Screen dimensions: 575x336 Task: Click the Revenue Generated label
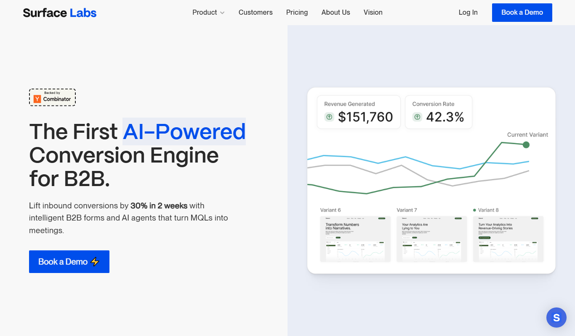pyautogui.click(x=349, y=104)
